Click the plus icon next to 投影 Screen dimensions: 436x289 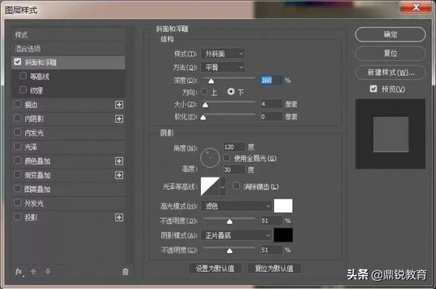point(119,217)
